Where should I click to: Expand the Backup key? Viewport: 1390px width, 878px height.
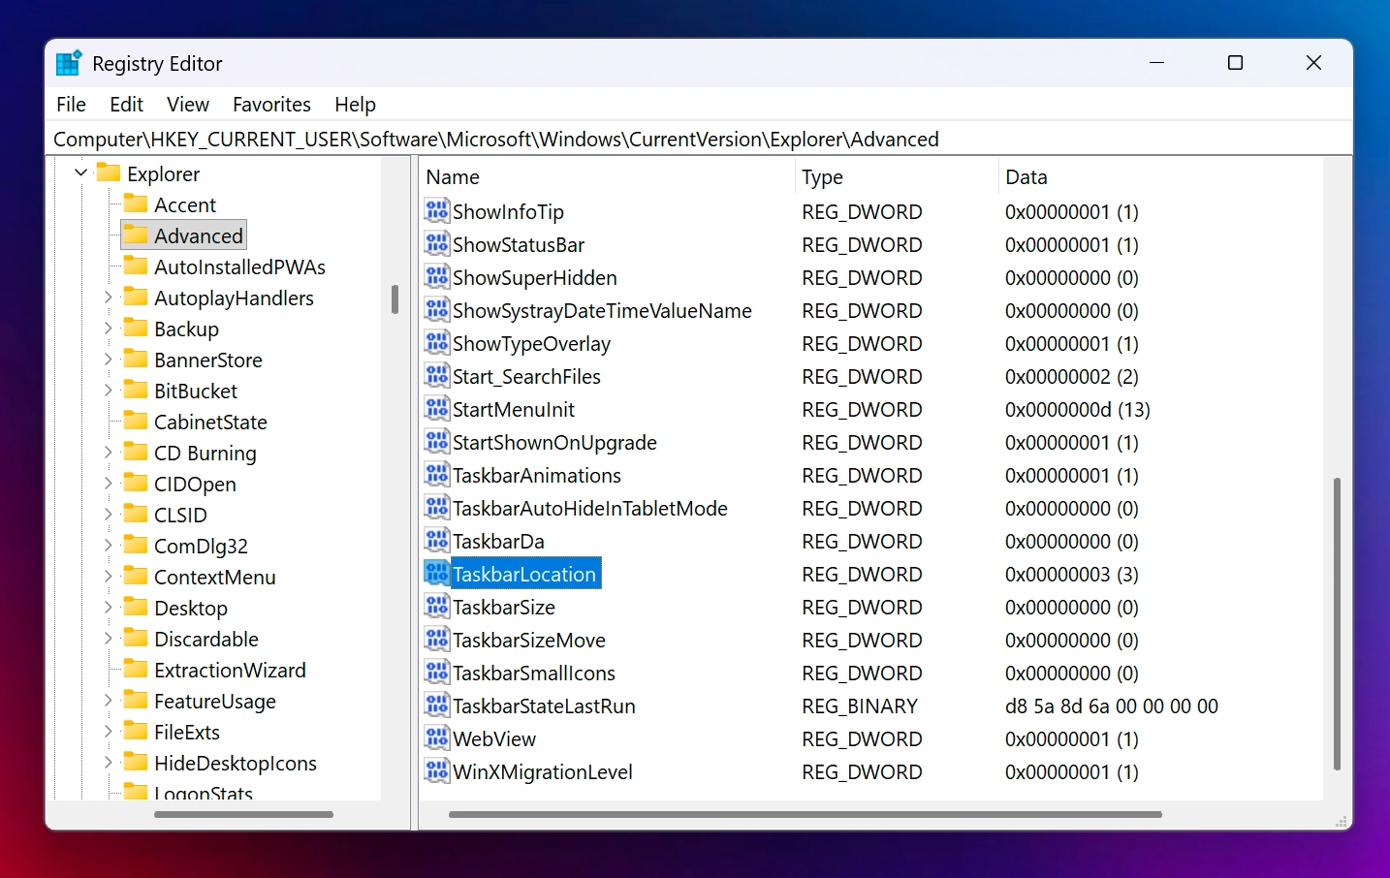(108, 329)
